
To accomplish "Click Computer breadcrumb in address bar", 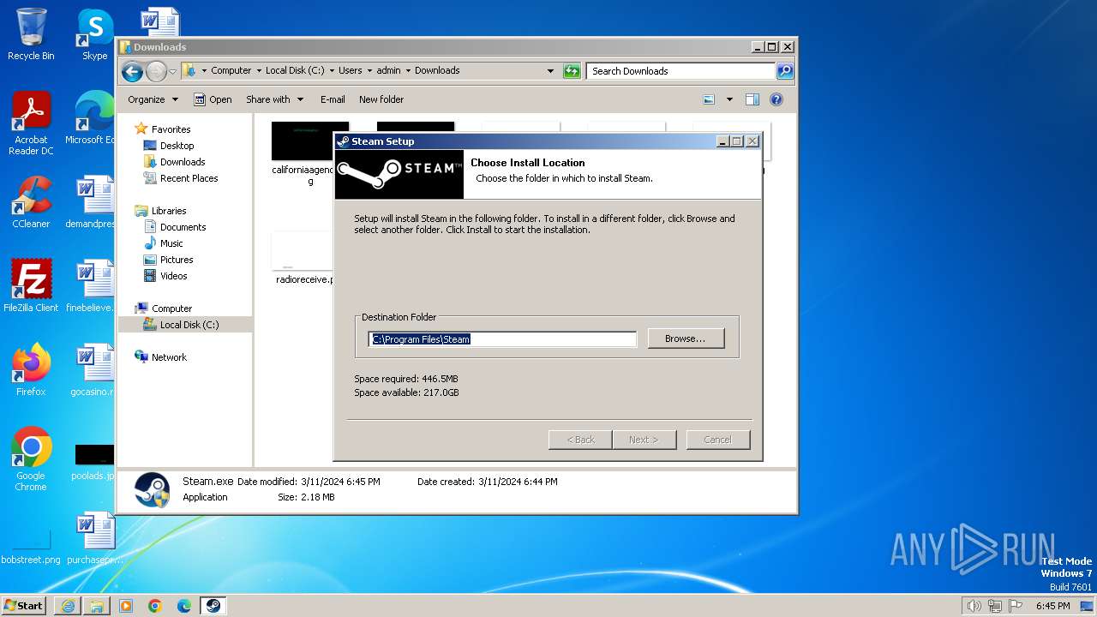I will coord(231,71).
